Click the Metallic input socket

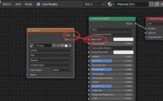pos(89,57)
